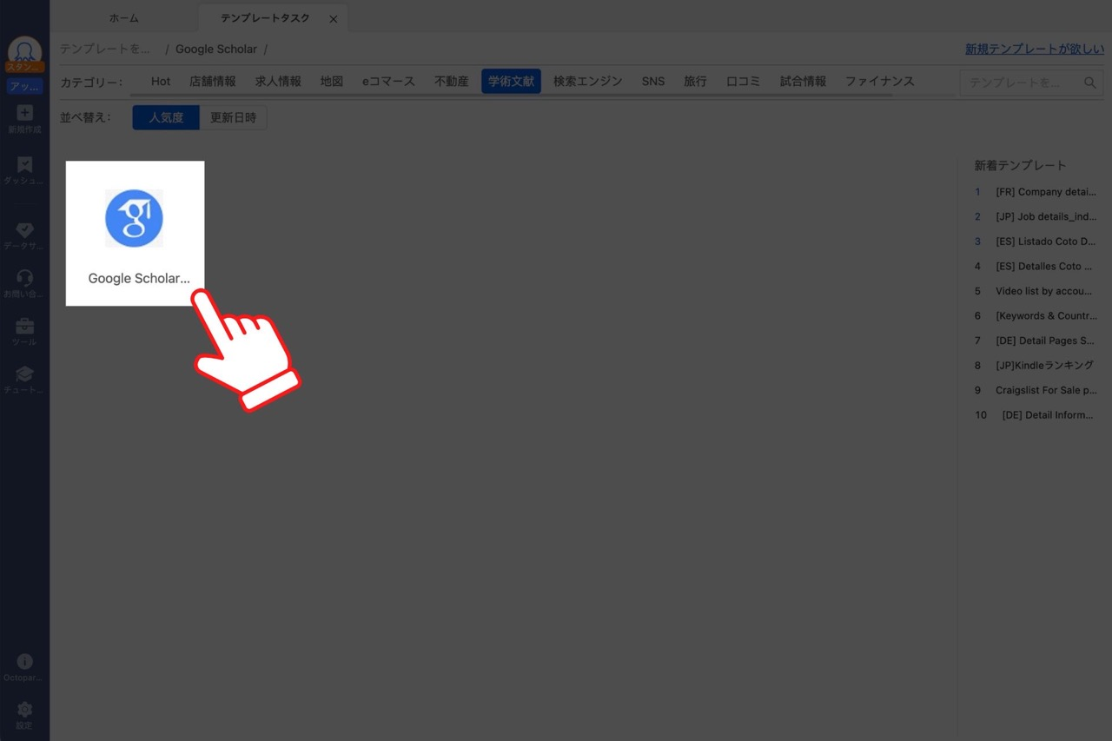The width and height of the screenshot is (1112, 741).
Task: Open '[ES] Listado Coto D...' new template
Action: [x=1046, y=241]
